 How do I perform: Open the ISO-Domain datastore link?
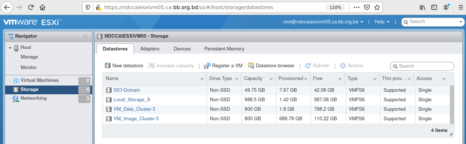[x=127, y=90]
